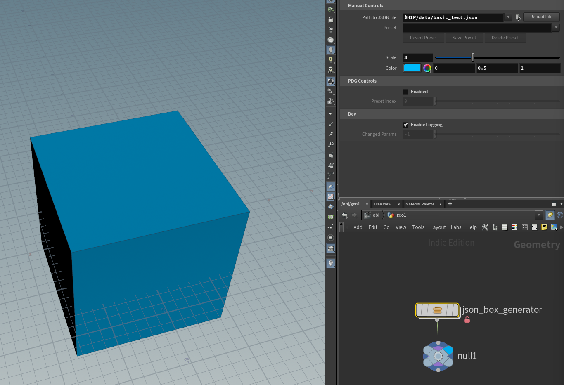Open the Preset dropdown arrow
Viewport: 564px width, 385px height.
pyautogui.click(x=556, y=28)
